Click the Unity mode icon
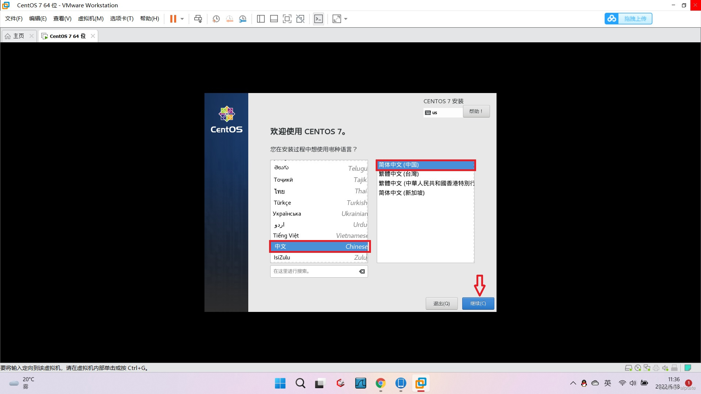Screen dimensions: 701x394 (300, 19)
